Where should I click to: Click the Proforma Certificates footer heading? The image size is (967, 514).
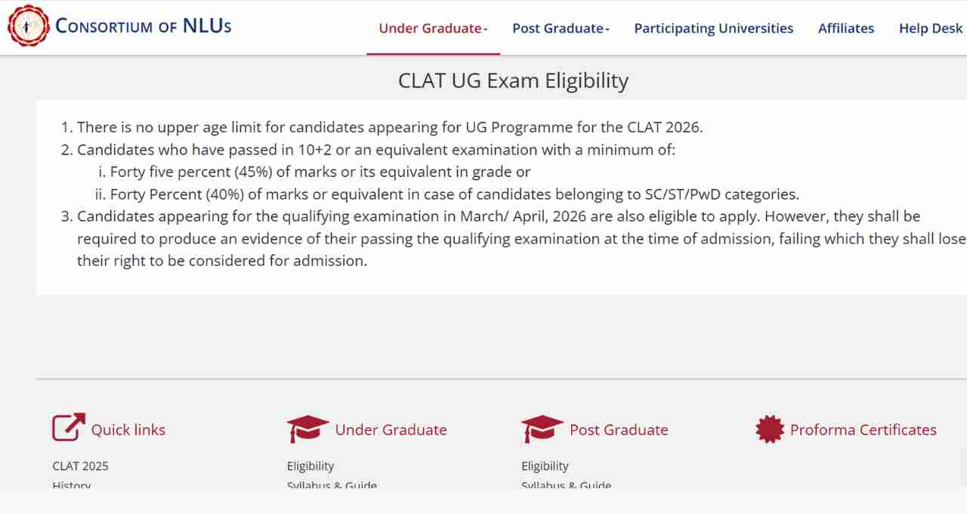click(x=863, y=429)
